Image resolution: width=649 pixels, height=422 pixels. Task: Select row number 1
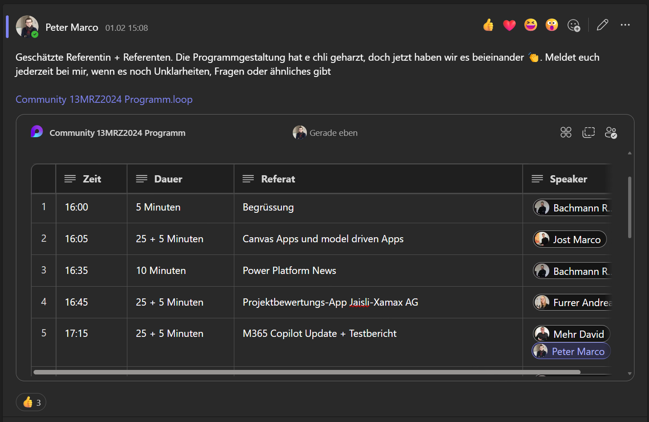click(x=44, y=207)
